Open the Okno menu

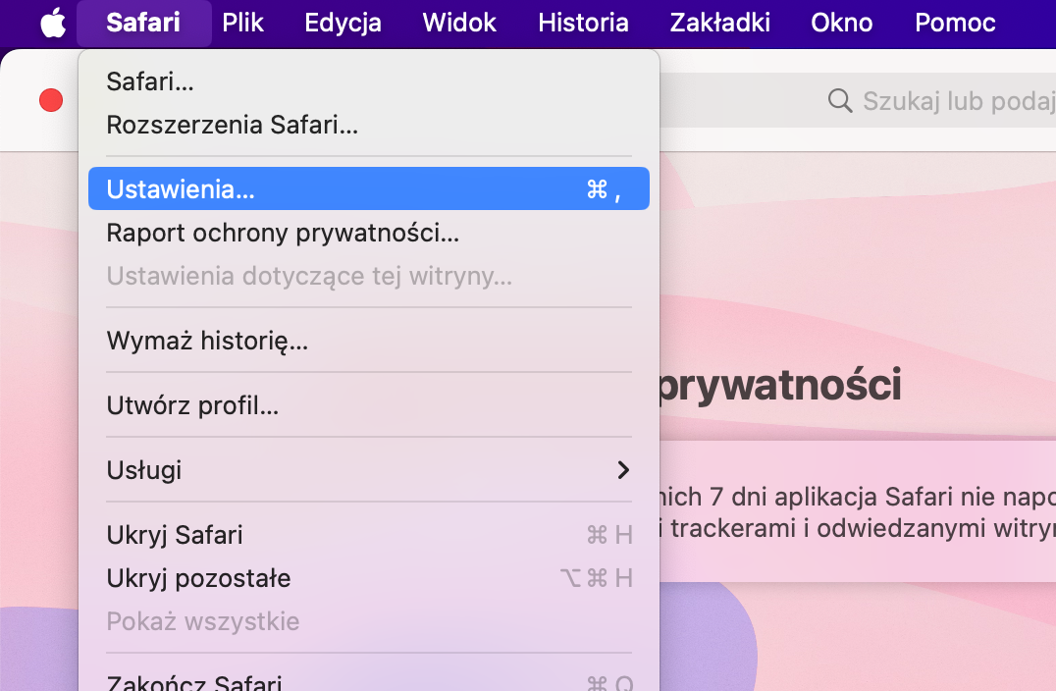coord(842,23)
